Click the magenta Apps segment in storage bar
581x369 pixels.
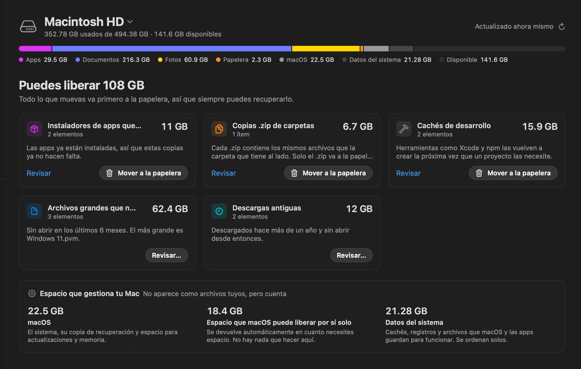(35, 49)
